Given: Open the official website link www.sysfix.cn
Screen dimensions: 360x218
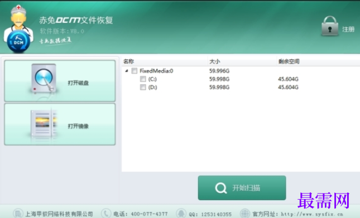Looking at the screenshot, I should click(x=312, y=214).
